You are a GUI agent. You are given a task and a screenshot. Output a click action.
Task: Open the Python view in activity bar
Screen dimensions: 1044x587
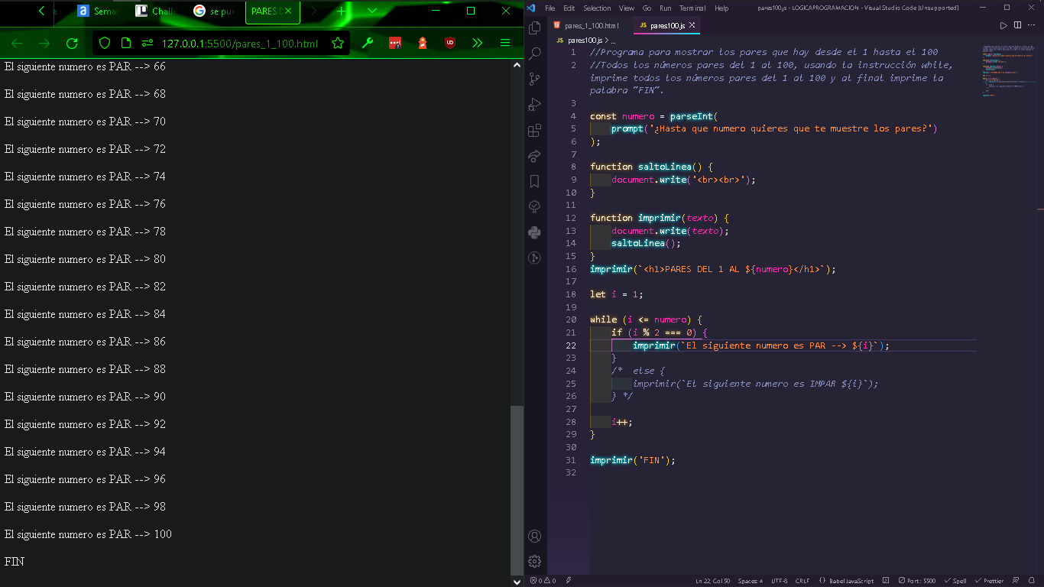[x=535, y=232]
